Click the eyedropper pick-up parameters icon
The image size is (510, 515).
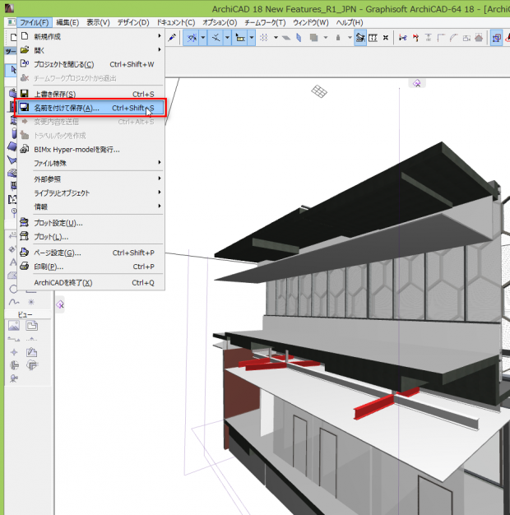173,38
